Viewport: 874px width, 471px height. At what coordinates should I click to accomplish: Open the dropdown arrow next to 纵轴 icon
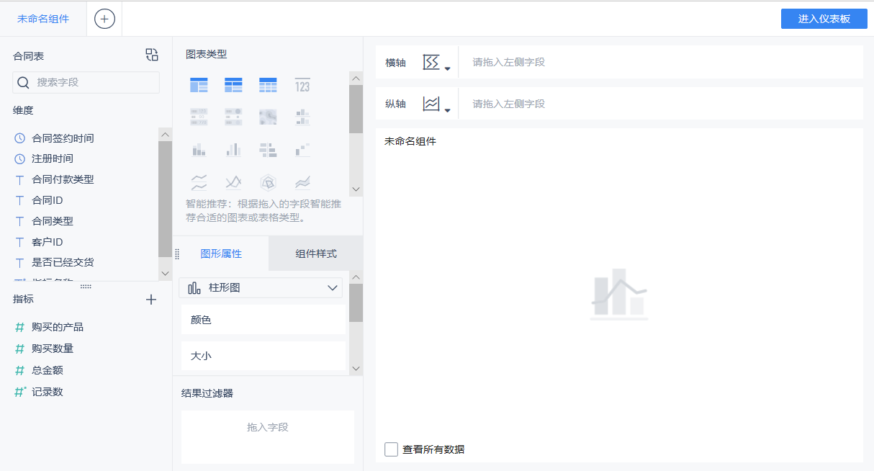click(447, 110)
